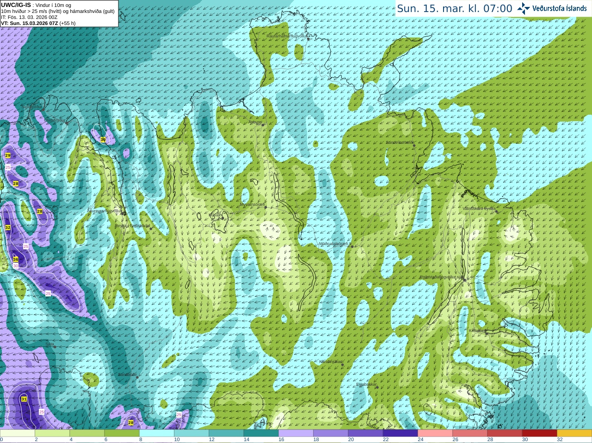This screenshot has height=443, width=592.
Task: Click the Siglufjörður station label
Action: tap(32, 107)
